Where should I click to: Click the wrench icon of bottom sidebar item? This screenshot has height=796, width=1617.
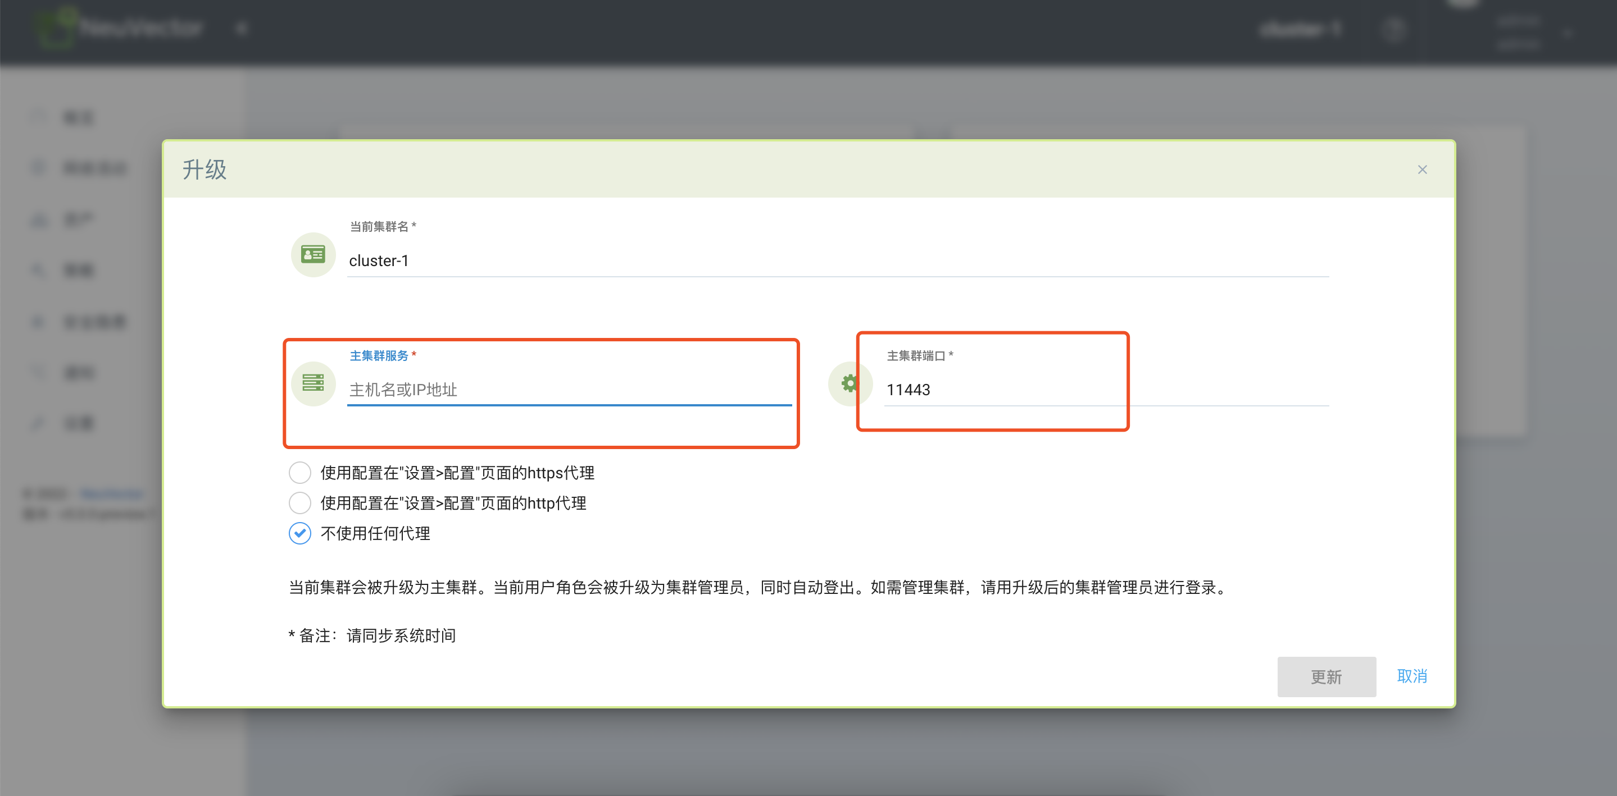click(39, 423)
